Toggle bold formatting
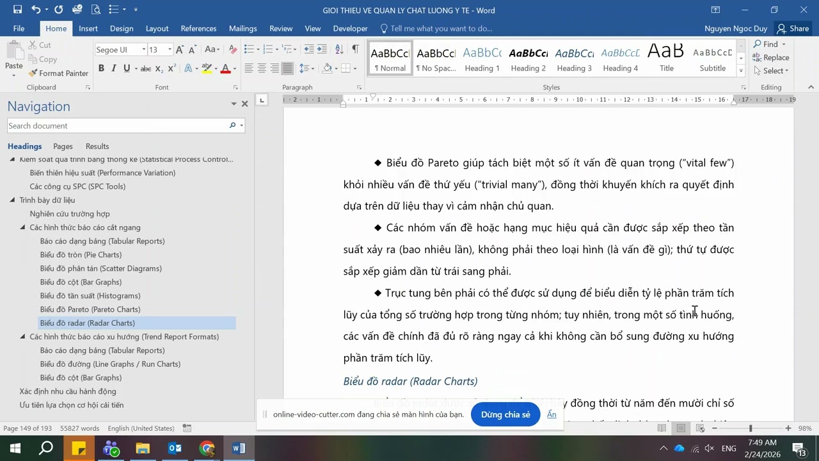This screenshot has height=461, width=819. click(x=101, y=69)
